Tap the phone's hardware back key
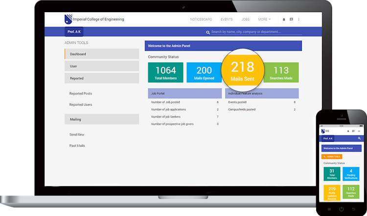The height and width of the screenshot is (216, 367). pyautogui.click(x=353, y=209)
